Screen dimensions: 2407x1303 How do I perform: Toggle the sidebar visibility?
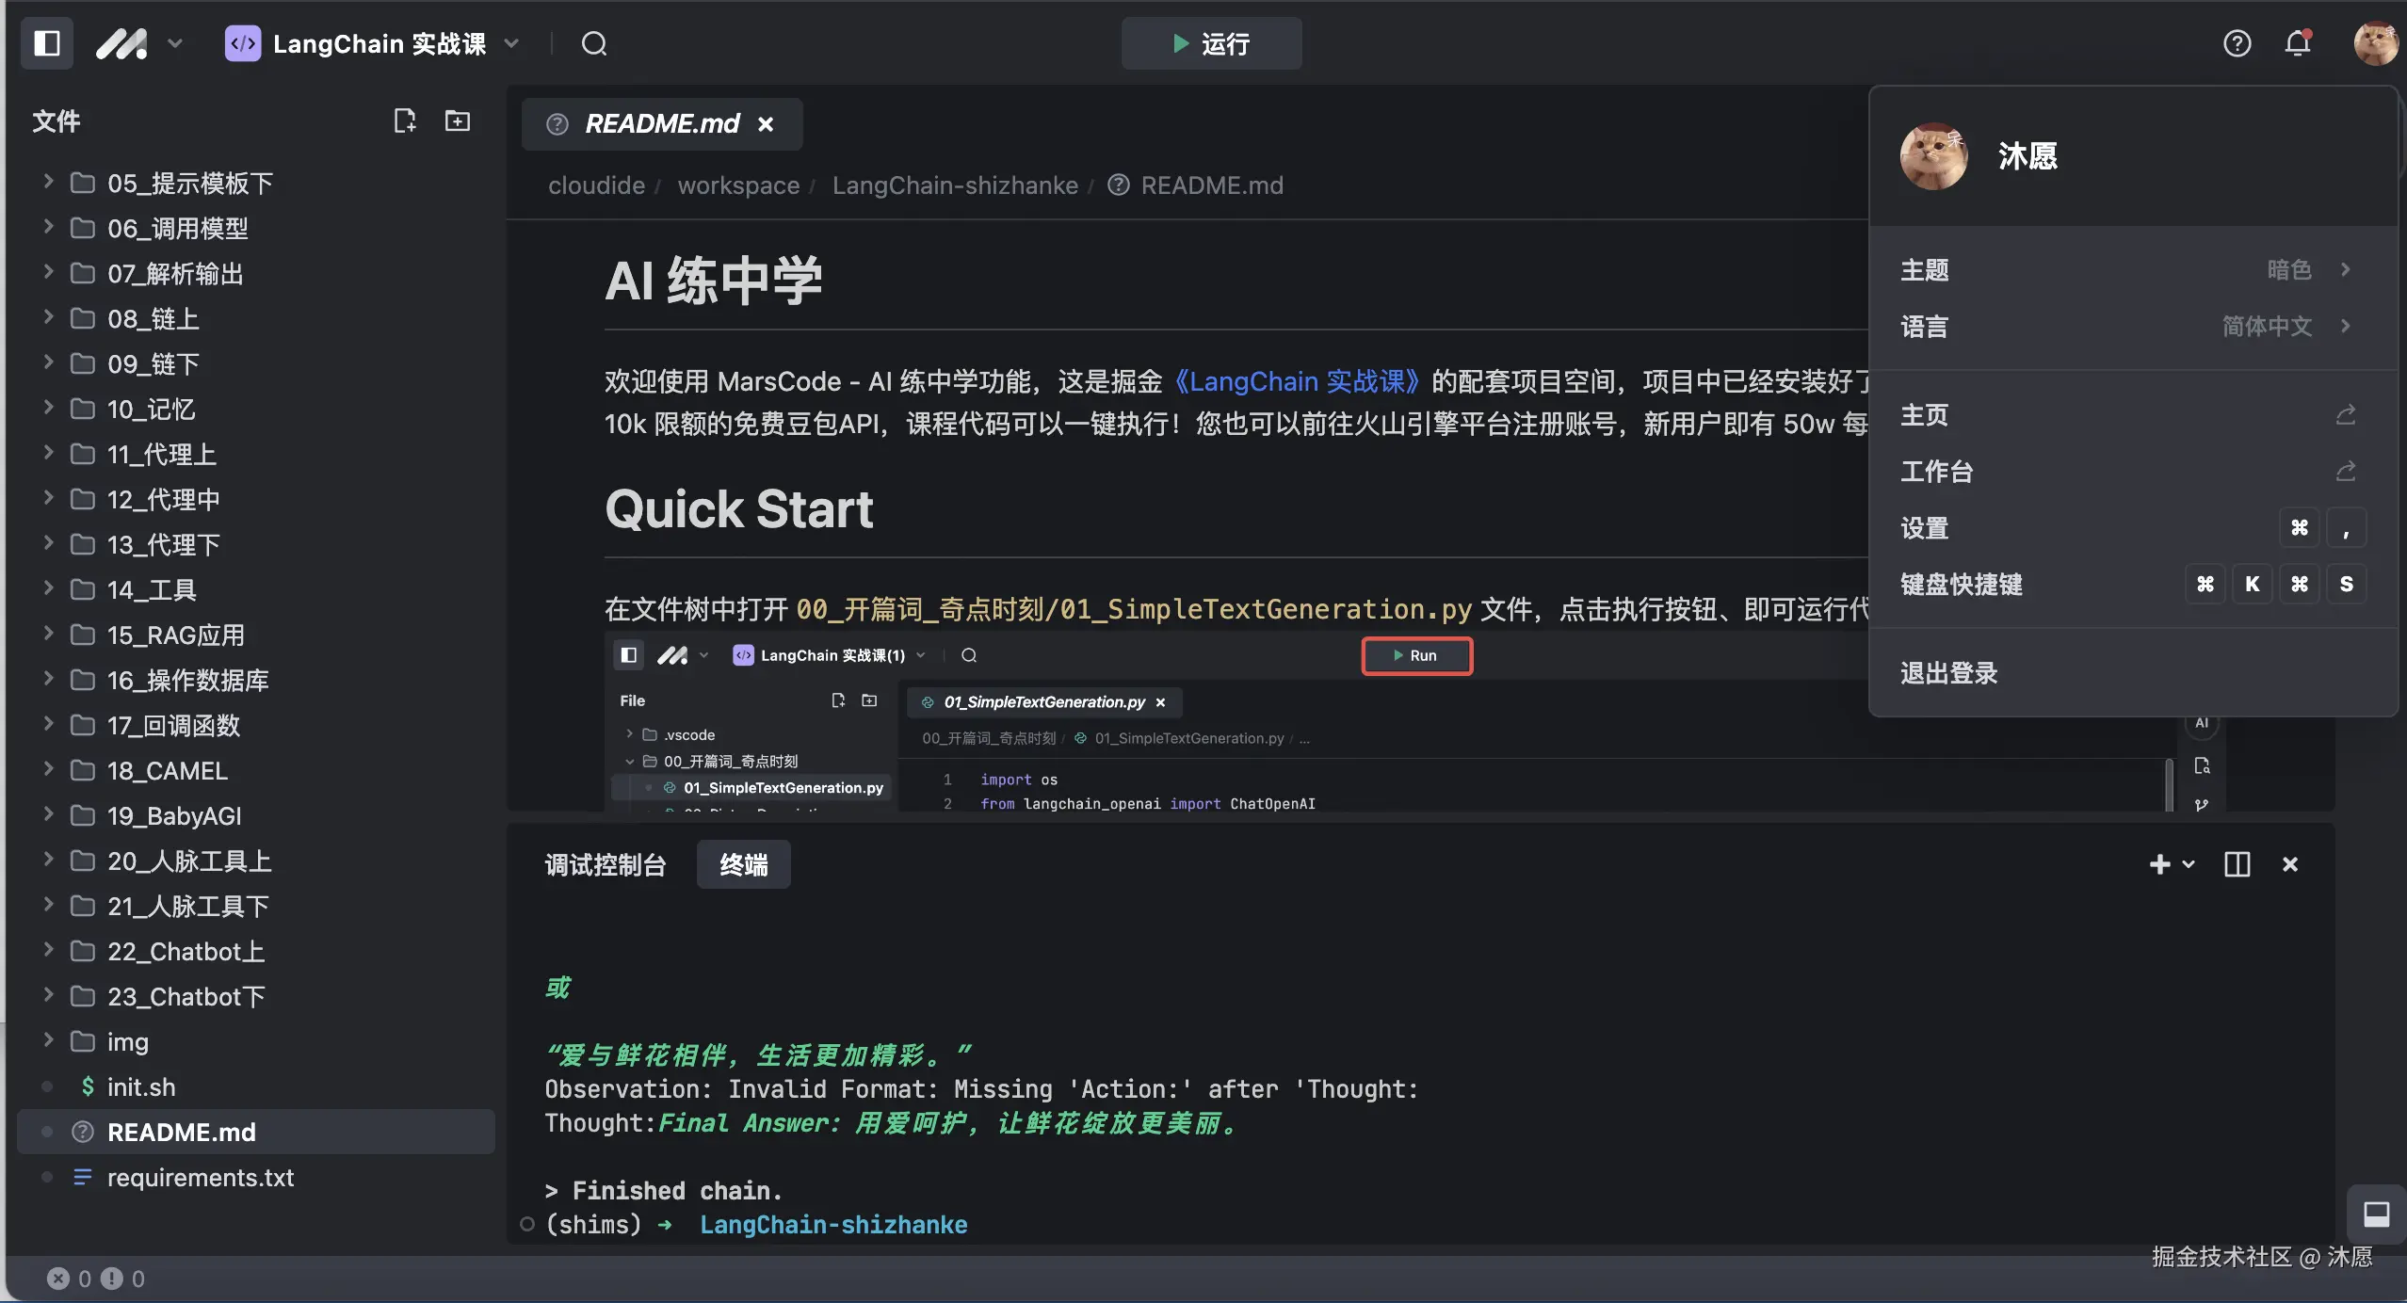(47, 43)
